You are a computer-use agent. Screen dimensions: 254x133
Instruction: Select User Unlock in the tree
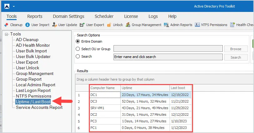click(28, 68)
